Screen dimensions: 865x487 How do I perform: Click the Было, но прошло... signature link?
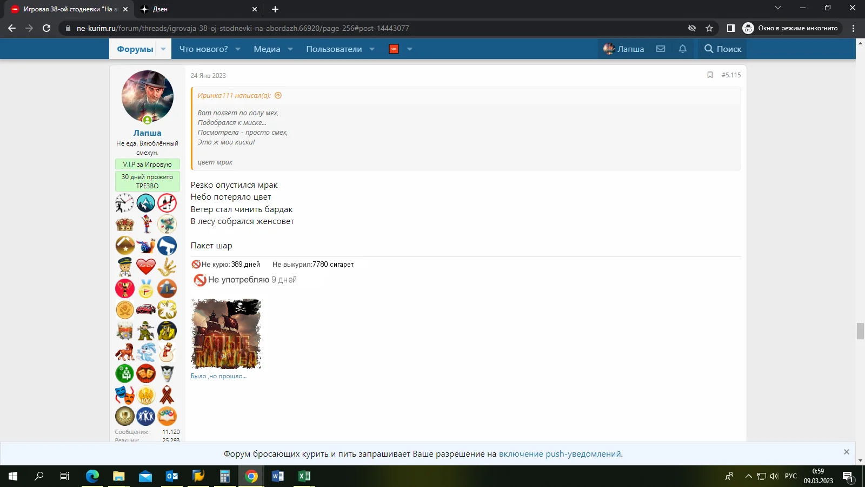tap(218, 376)
